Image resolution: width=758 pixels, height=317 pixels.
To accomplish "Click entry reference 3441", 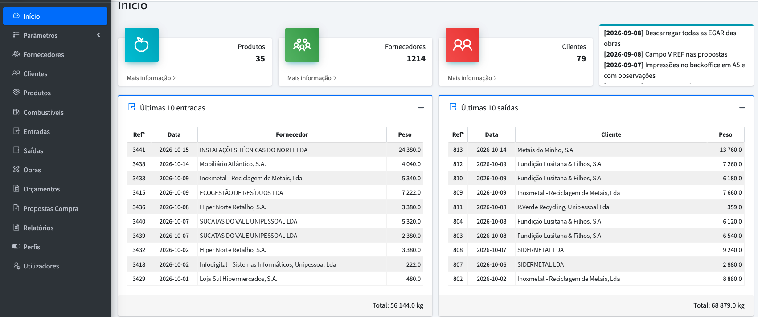I will [x=139, y=150].
